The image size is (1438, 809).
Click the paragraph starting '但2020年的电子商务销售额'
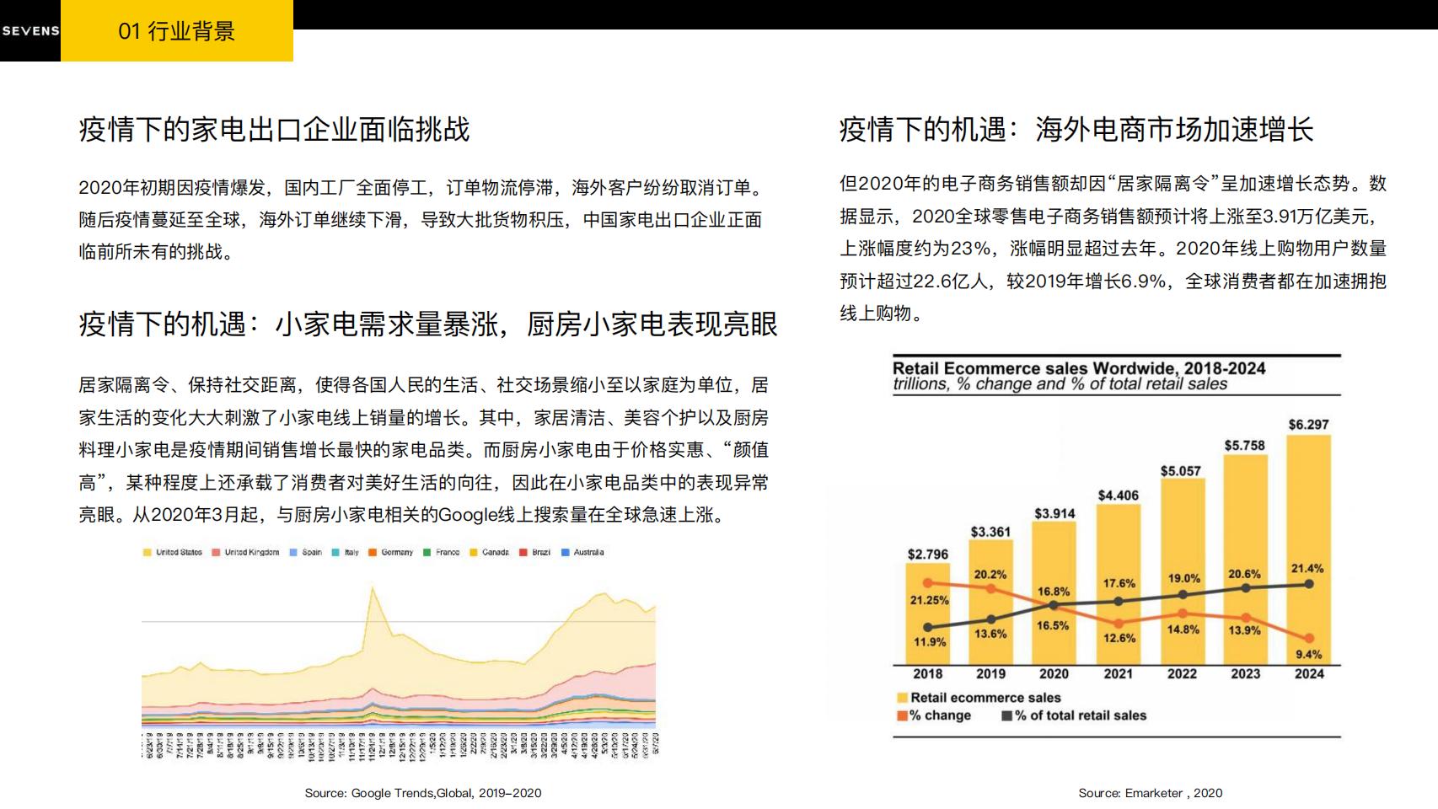pos(1113,249)
